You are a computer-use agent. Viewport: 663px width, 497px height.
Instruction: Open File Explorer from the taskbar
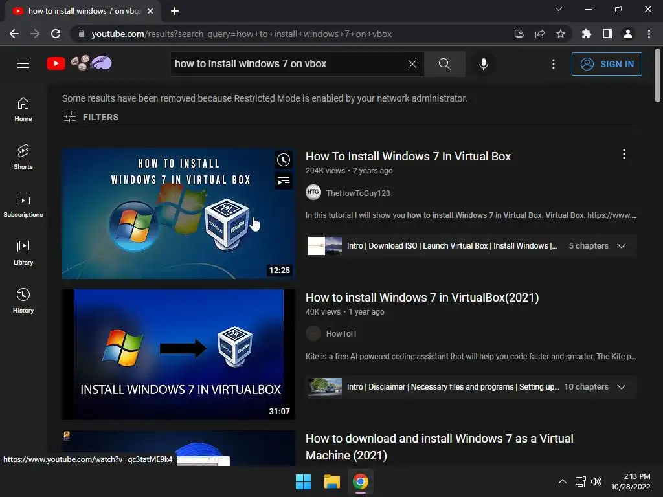332,481
